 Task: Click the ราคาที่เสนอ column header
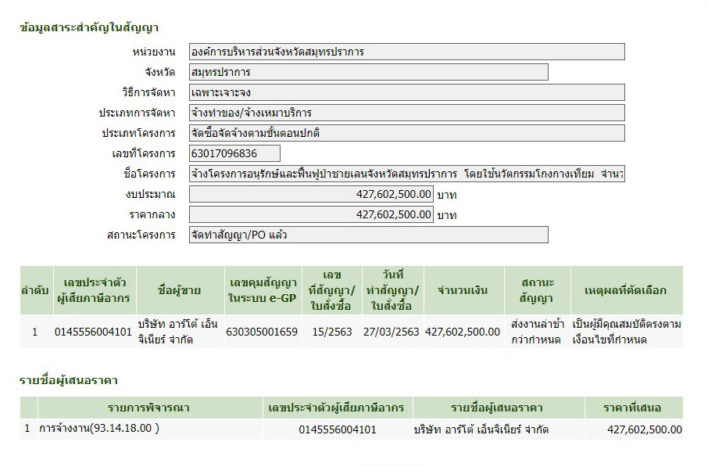632,408
